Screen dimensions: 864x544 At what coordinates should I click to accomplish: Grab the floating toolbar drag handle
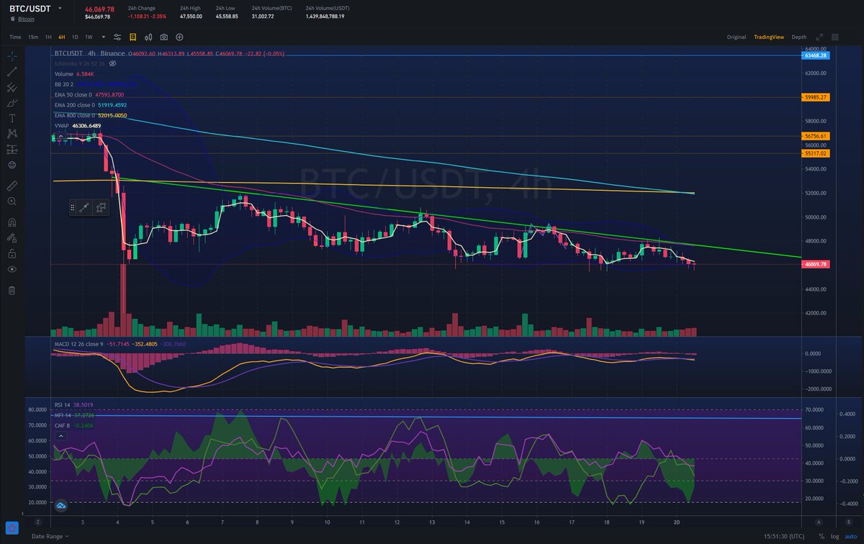point(73,207)
